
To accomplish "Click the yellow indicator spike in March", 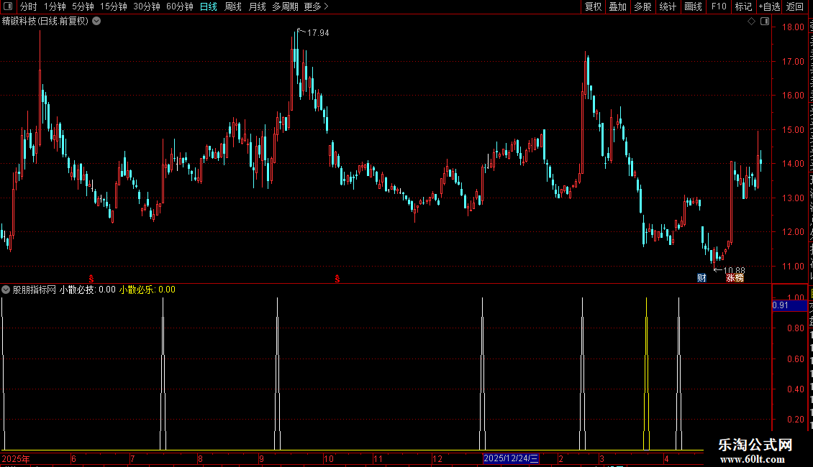I will click(646, 373).
